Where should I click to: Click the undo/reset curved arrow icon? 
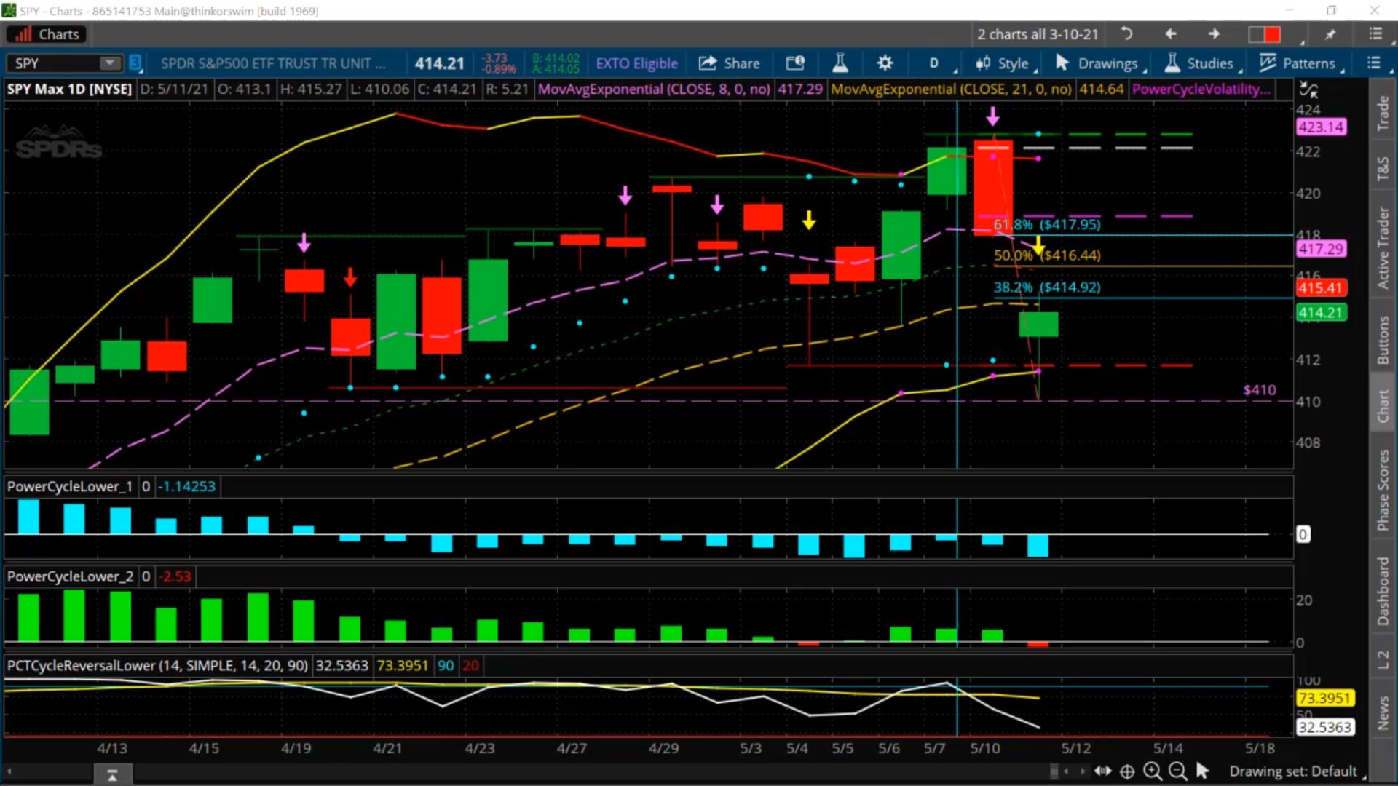click(1126, 33)
